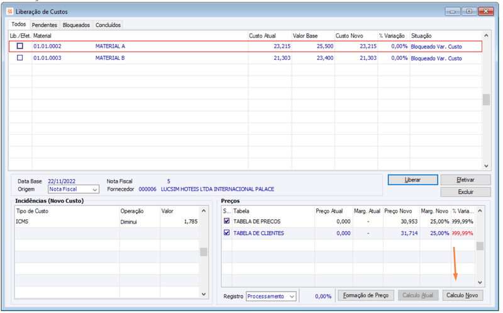Viewport: 503px width, 313px height.
Task: Click the Custo Novo column header
Action: (349, 36)
